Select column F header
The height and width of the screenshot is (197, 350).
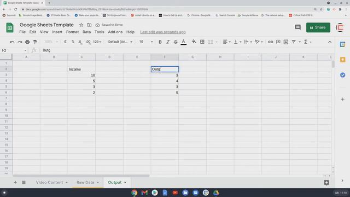point(165,57)
